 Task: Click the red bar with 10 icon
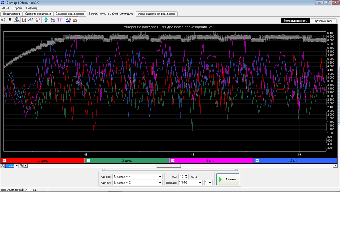75,20
